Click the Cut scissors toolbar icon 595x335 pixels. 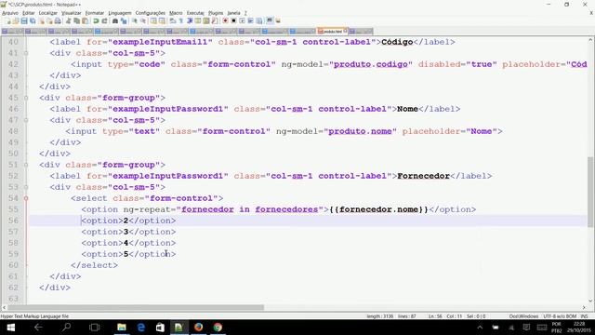pyautogui.click(x=68, y=20)
